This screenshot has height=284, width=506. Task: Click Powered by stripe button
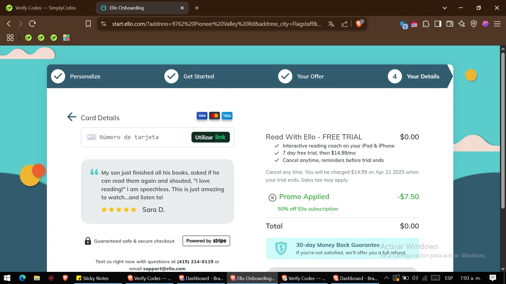[x=206, y=241]
